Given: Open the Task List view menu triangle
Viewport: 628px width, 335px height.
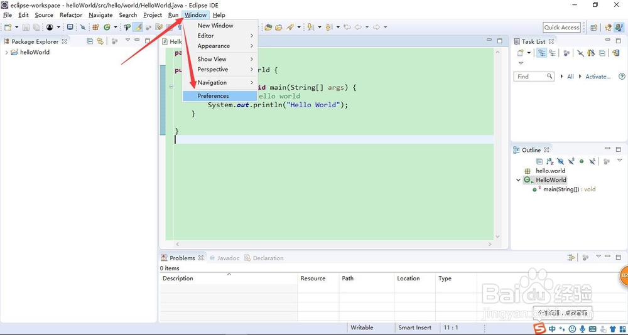Looking at the screenshot, I should tap(521, 63).
